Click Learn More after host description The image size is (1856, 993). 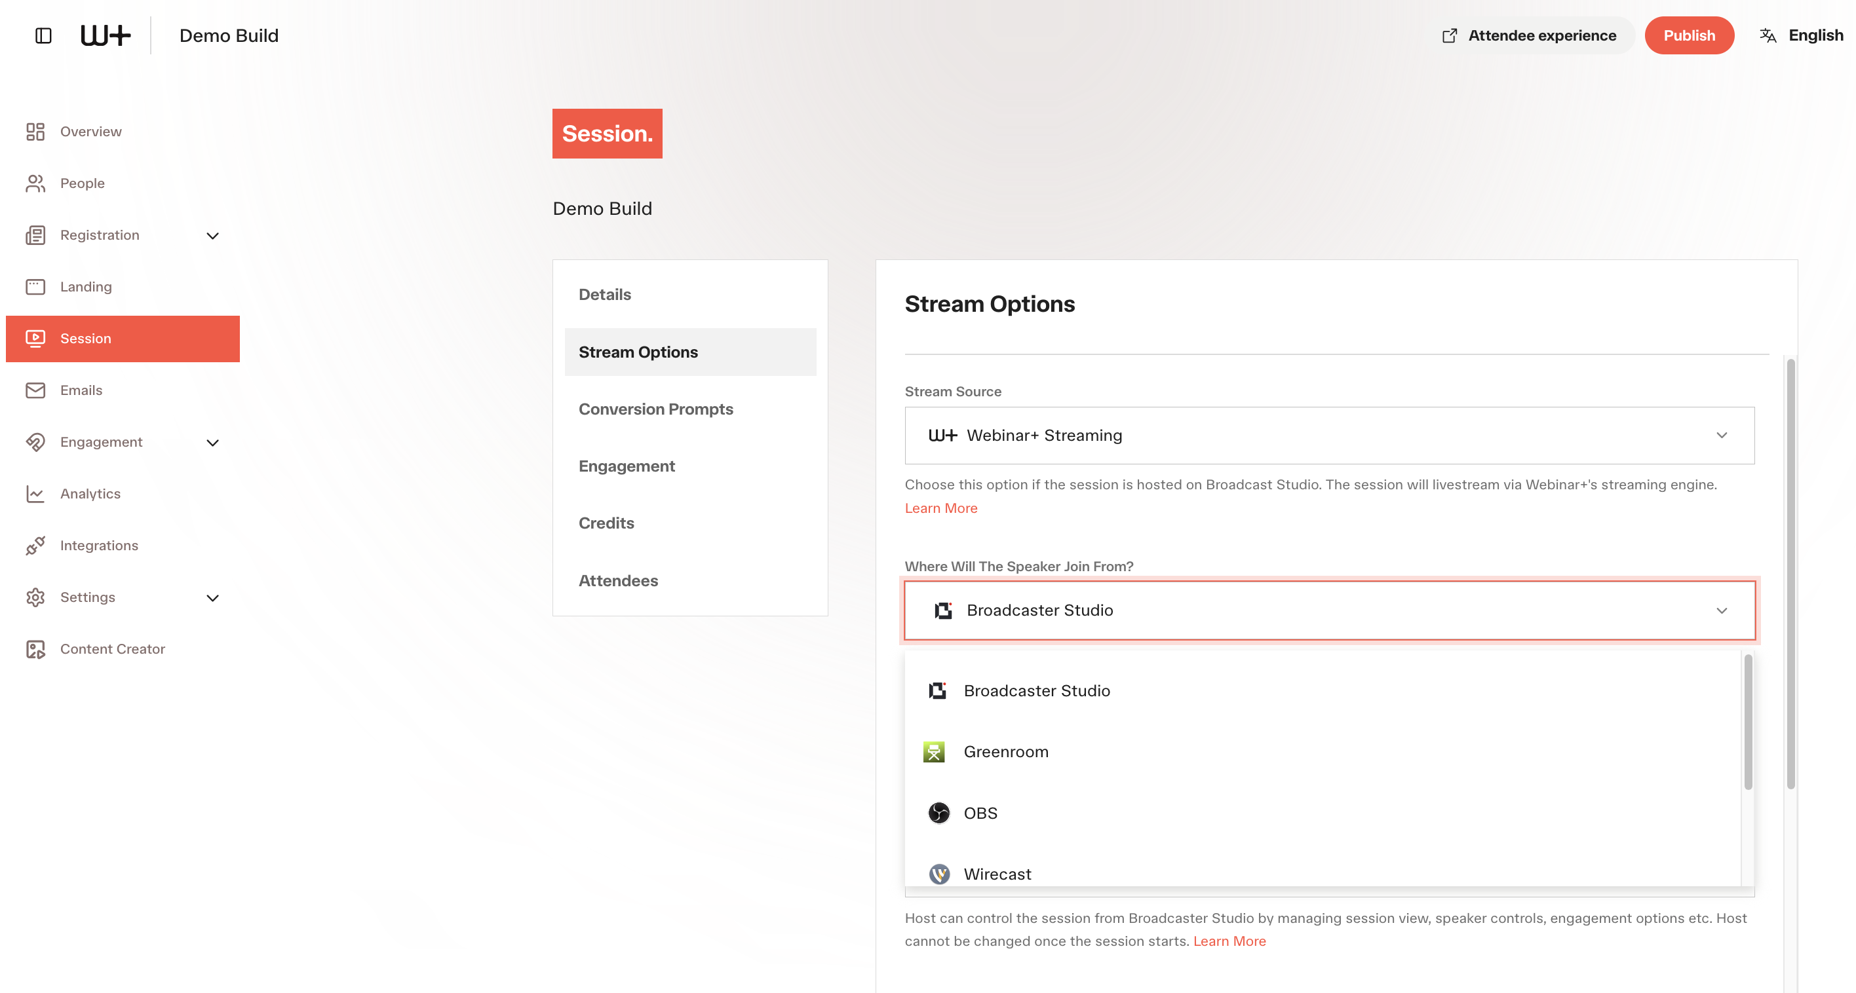coord(1229,941)
